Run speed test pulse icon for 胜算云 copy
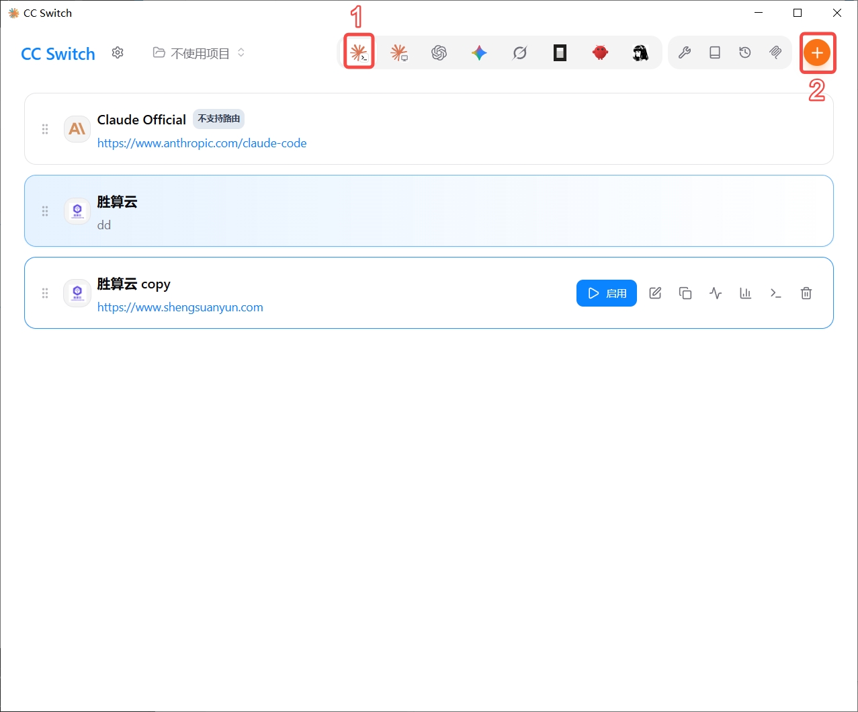The height and width of the screenshot is (712, 858). [x=716, y=293]
